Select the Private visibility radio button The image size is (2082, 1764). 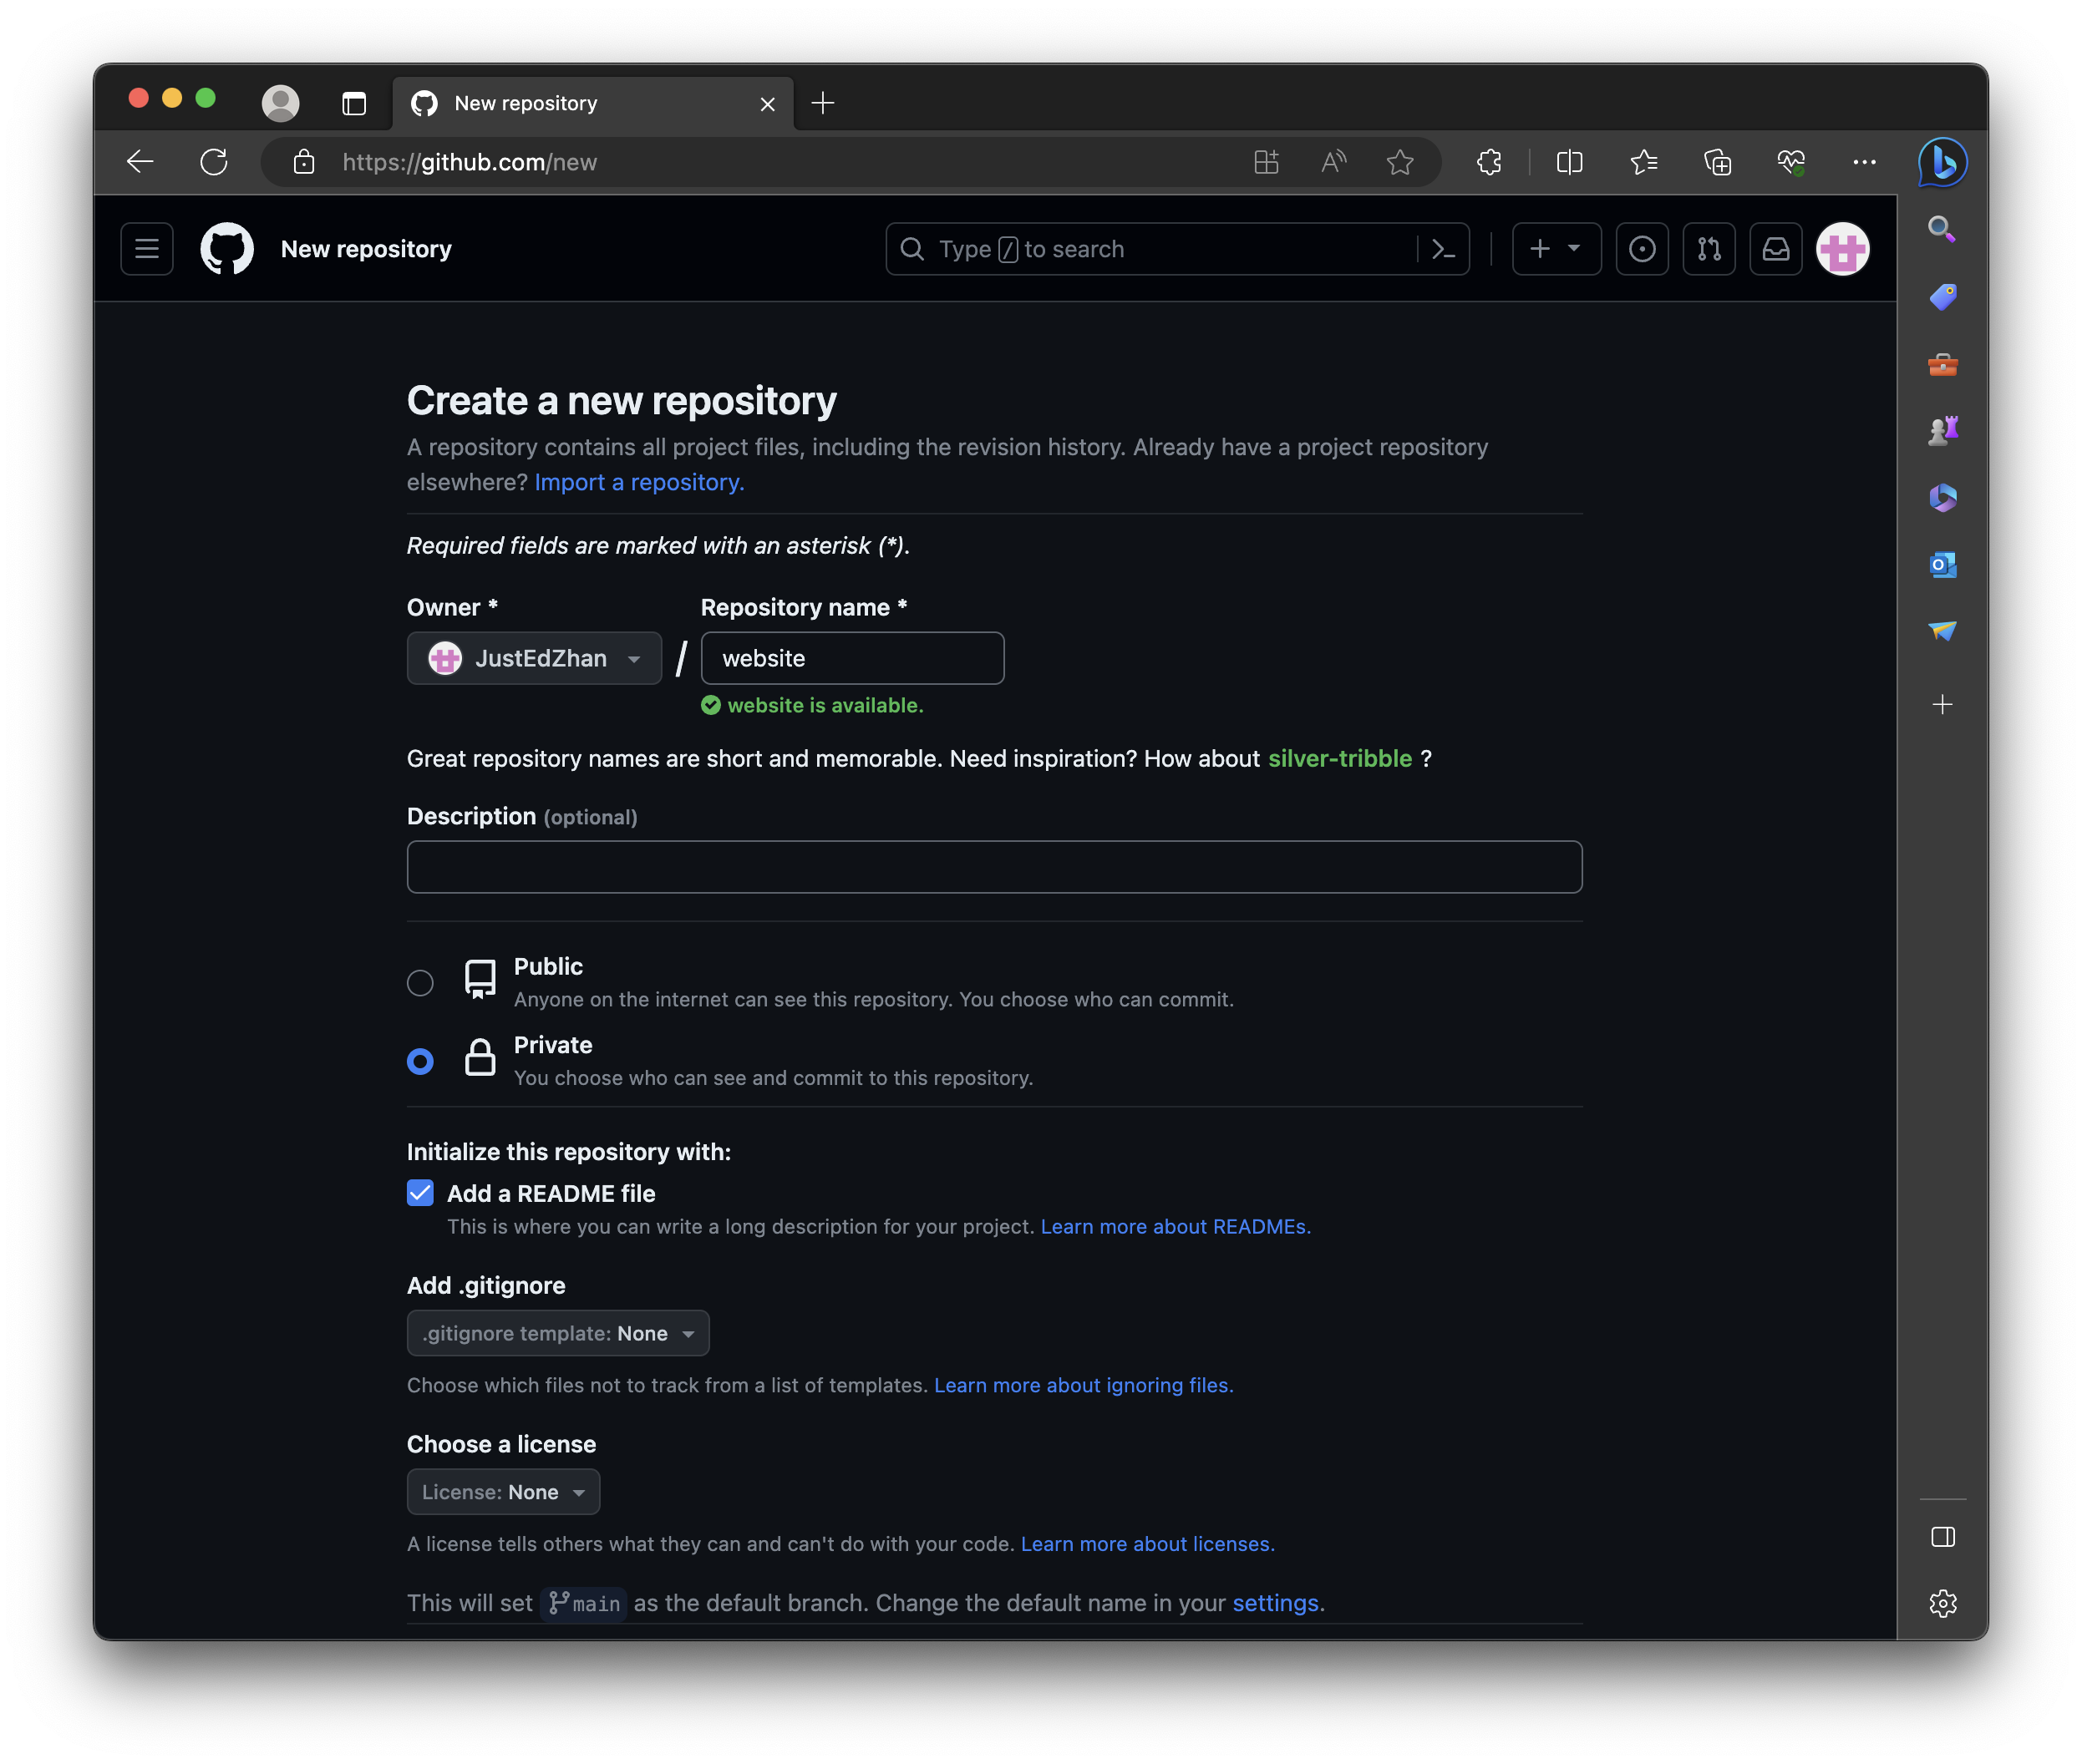coord(420,1061)
